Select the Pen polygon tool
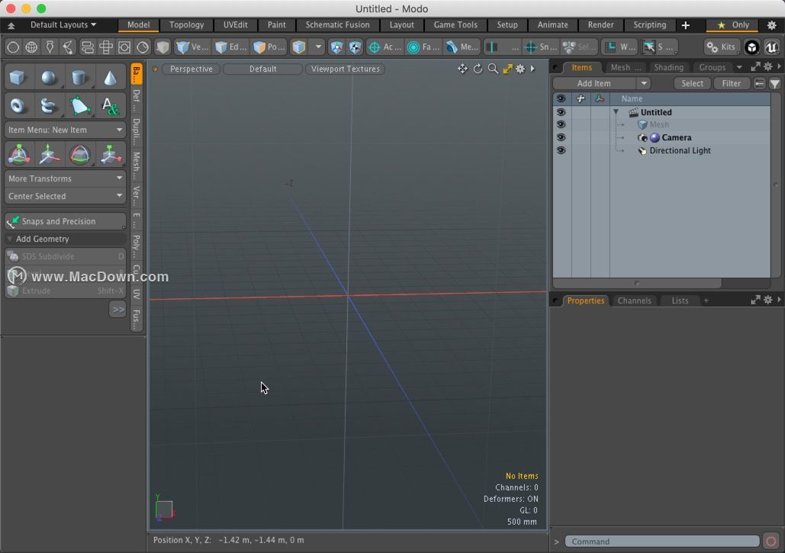The width and height of the screenshot is (785, 553). click(79, 105)
